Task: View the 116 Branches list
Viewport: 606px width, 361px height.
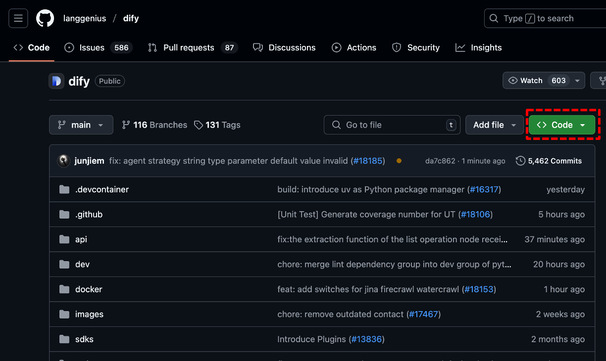Action: pos(154,125)
